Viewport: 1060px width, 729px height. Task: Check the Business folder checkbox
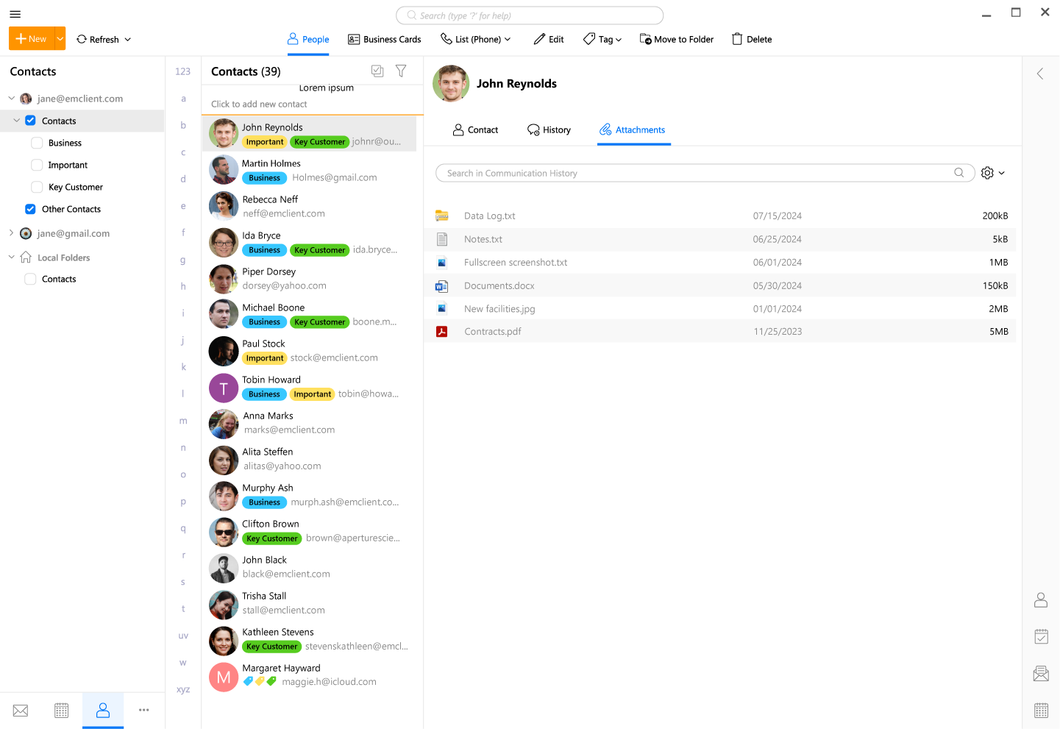click(x=37, y=143)
